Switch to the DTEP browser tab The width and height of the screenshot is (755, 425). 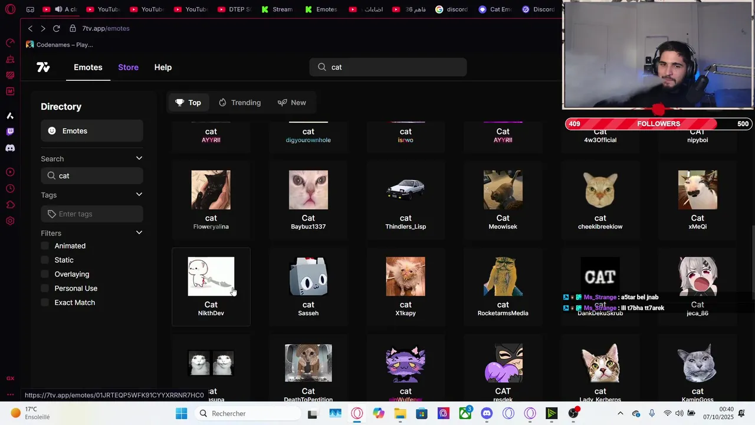pos(234,9)
